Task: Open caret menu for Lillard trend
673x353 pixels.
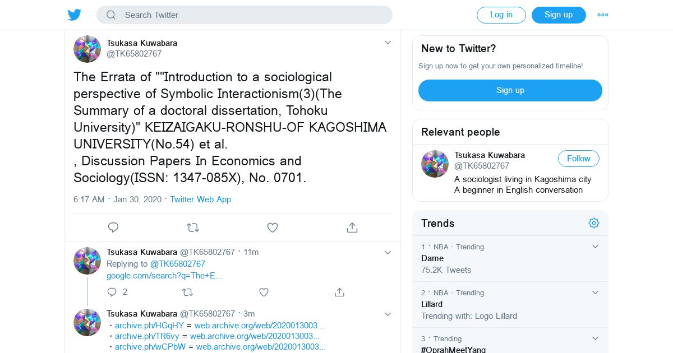Action: coord(596,292)
